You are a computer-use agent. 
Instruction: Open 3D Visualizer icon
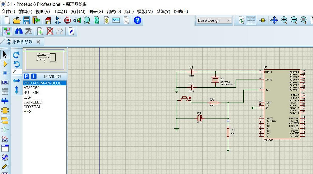pyautogui.click(x=77, y=20)
